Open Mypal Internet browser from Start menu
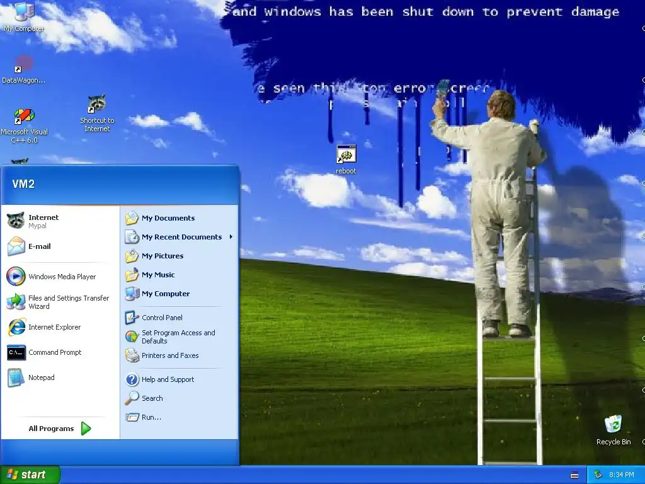The height and width of the screenshot is (484, 645). [x=60, y=221]
